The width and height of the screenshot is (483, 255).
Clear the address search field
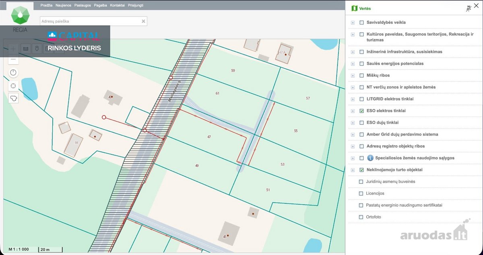click(x=143, y=21)
